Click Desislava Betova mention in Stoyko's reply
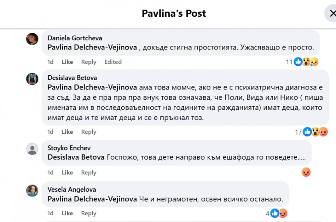Viewport: 336px width, 222px height. (x=76, y=157)
